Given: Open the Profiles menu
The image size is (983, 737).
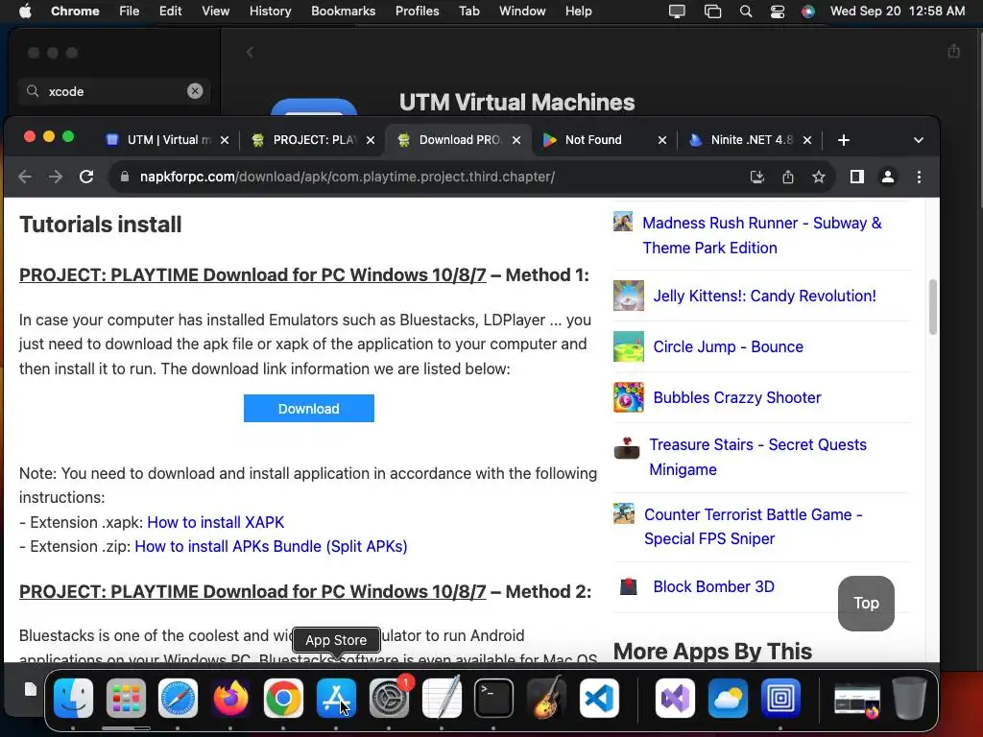Looking at the screenshot, I should 417,12.
